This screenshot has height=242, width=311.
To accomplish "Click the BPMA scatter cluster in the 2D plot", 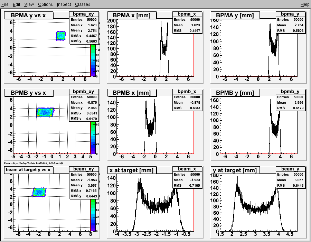I will click(x=60, y=36).
